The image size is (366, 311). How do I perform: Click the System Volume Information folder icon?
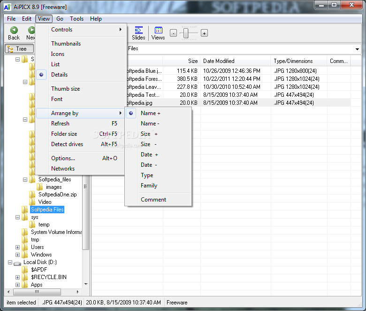coord(25,232)
